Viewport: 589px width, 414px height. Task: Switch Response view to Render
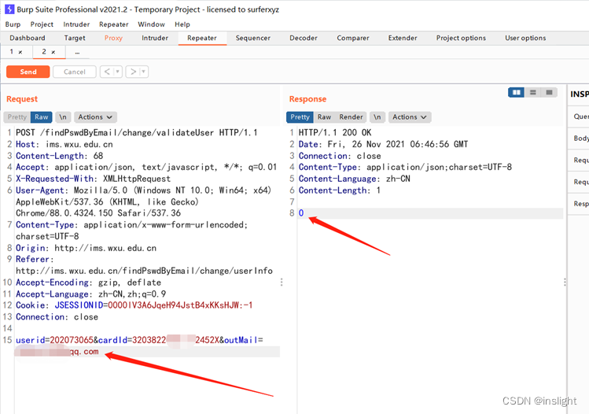pos(351,117)
